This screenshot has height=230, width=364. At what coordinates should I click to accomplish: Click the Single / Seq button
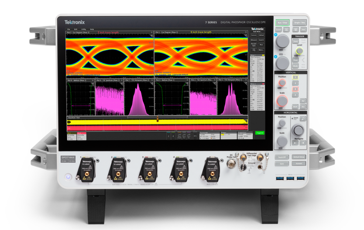(299, 23)
